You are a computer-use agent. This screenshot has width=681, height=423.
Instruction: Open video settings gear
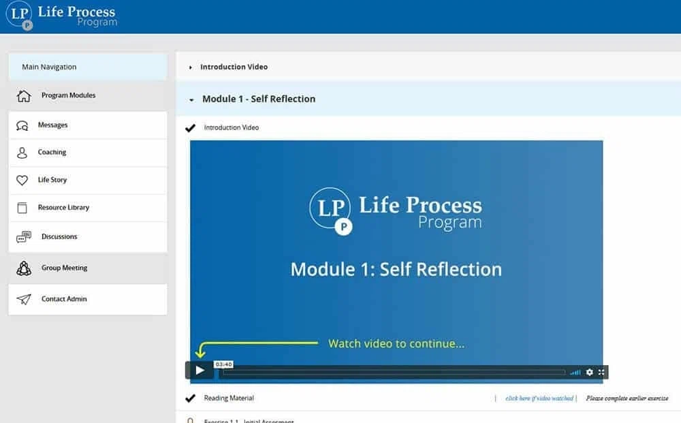click(x=589, y=372)
